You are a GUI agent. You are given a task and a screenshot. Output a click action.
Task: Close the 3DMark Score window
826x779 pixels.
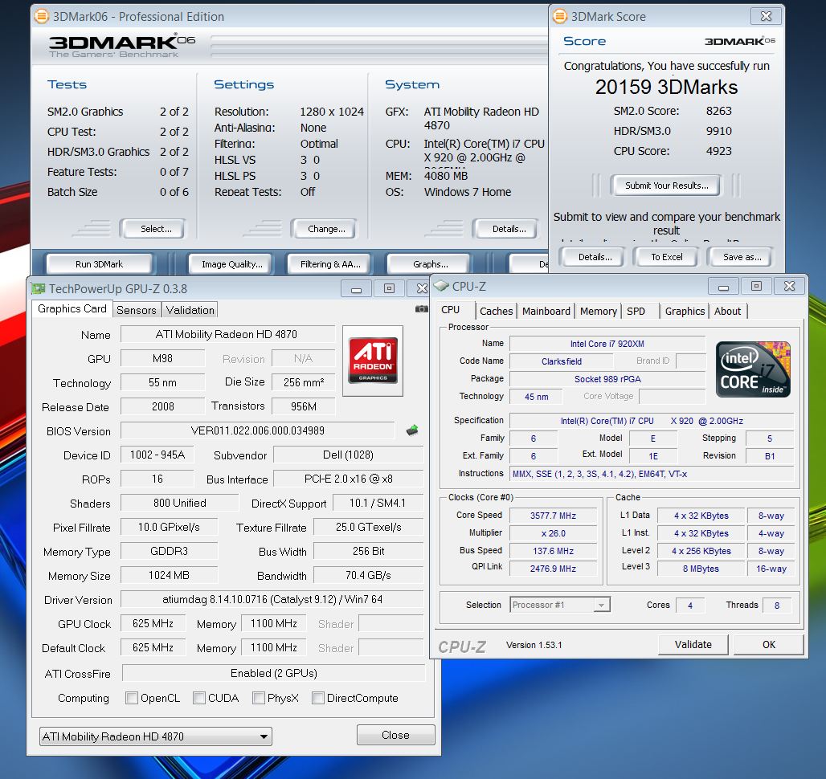(x=766, y=16)
